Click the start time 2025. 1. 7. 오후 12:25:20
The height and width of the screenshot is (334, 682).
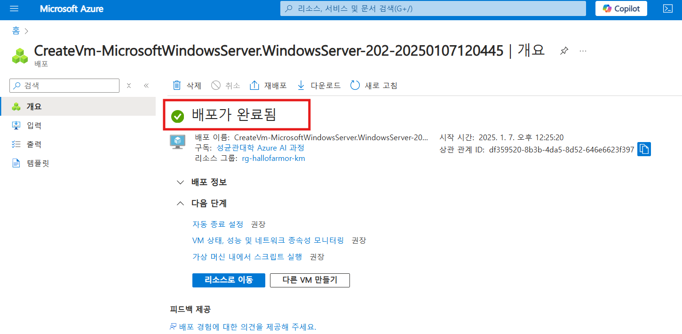(521, 137)
